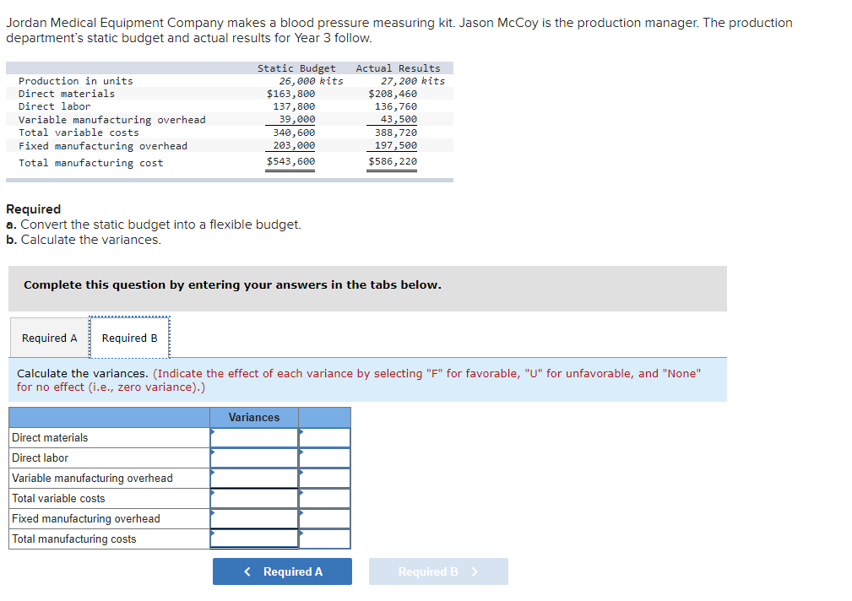The width and height of the screenshot is (852, 601).
Task: Select Fixed manufacturing overhead variance field
Action: click(x=254, y=518)
